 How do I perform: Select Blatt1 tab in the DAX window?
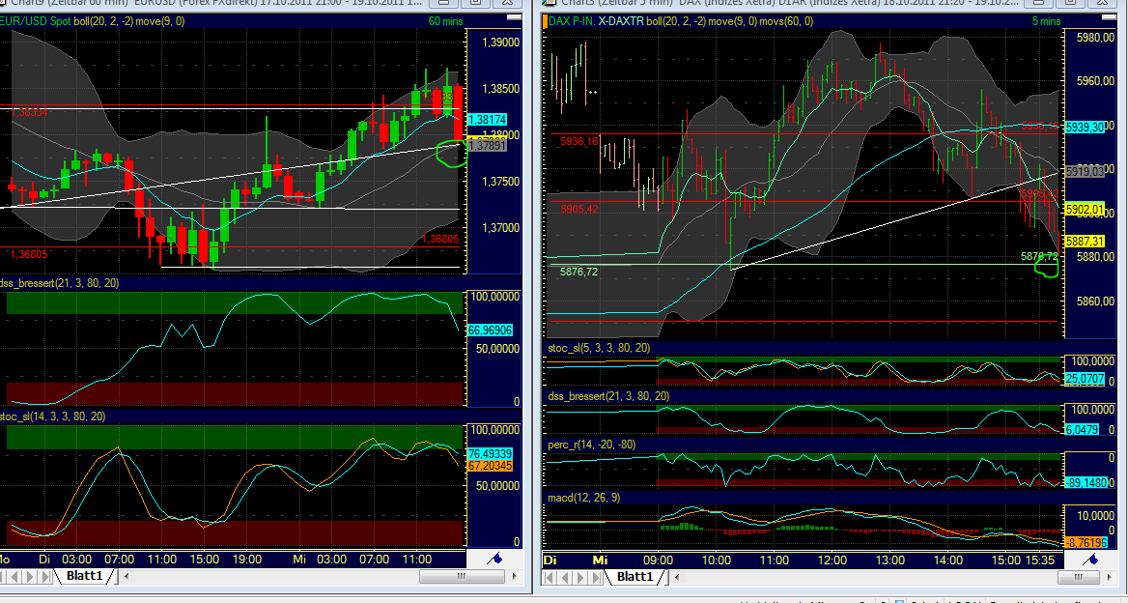(634, 577)
